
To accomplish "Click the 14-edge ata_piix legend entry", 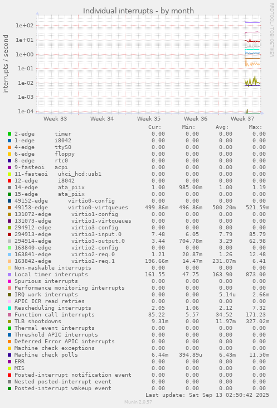I will [x=50, y=188].
